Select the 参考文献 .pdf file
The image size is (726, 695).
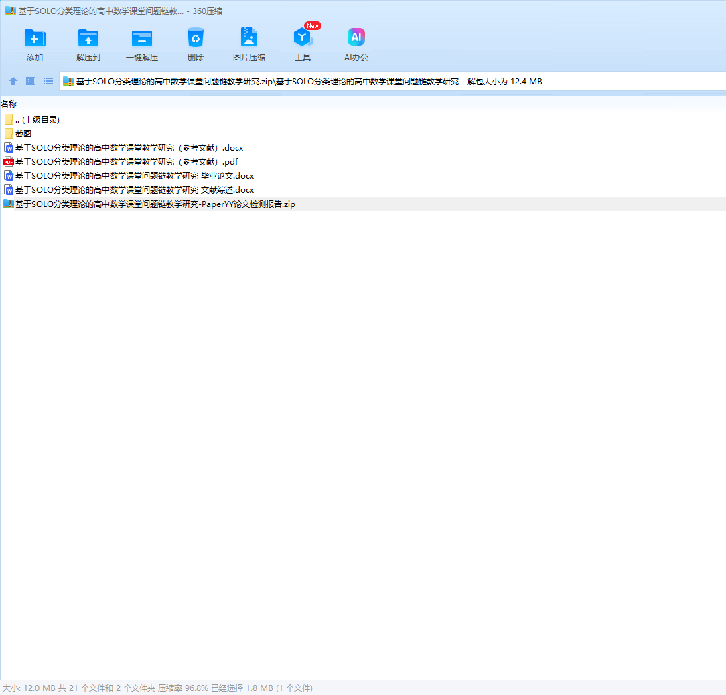[363, 161]
